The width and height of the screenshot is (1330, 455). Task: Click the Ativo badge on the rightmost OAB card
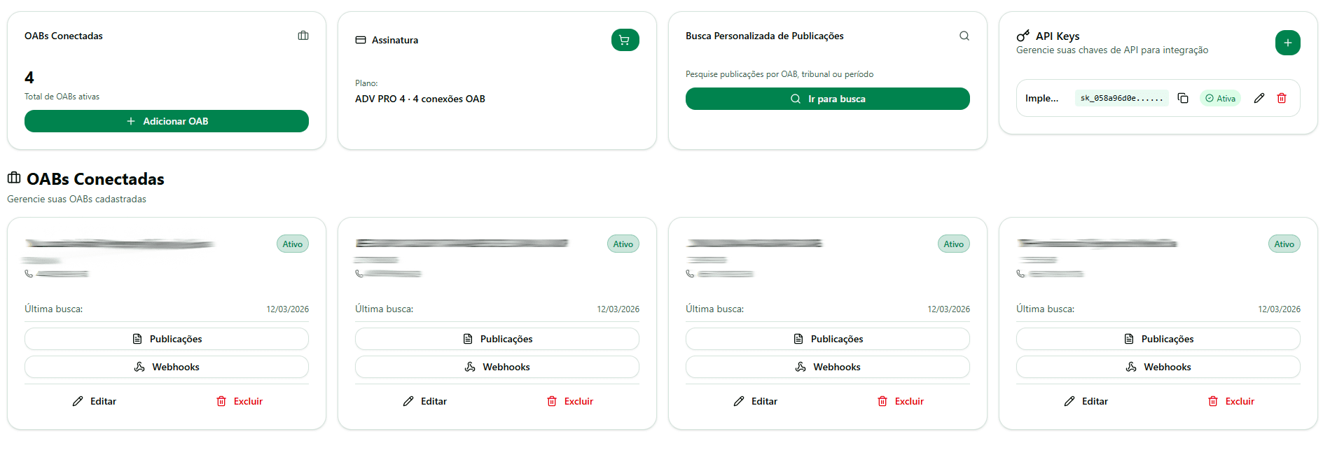(1284, 244)
